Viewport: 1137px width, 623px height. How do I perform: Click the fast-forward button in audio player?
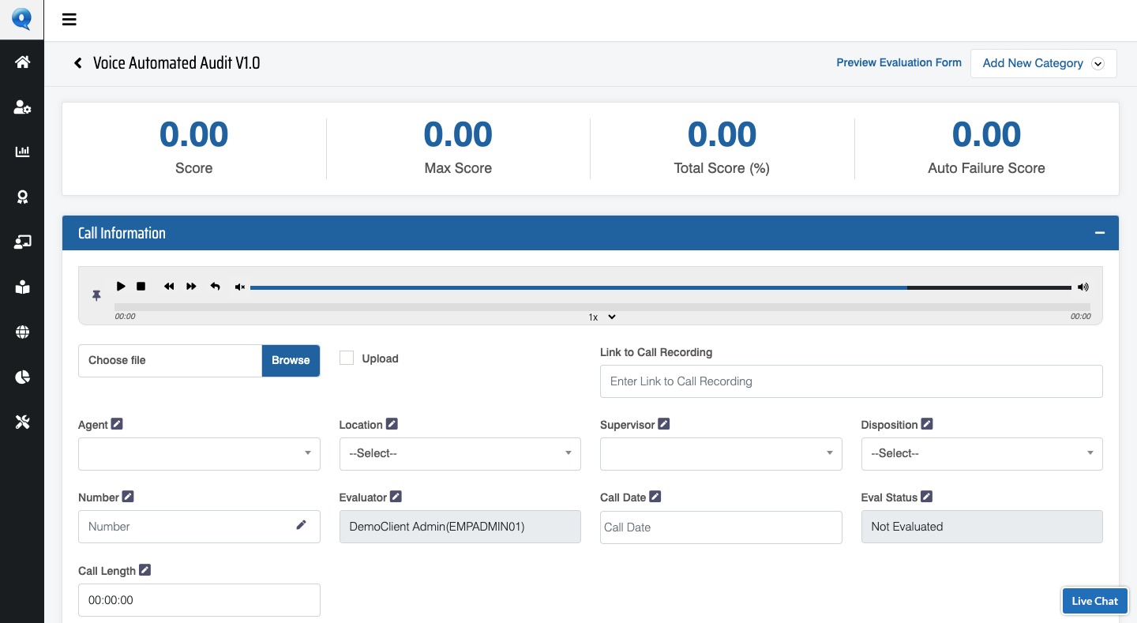(191, 287)
